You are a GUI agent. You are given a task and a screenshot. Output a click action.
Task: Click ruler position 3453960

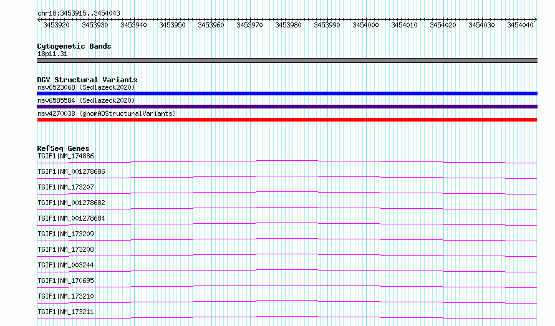pyautogui.click(x=211, y=25)
